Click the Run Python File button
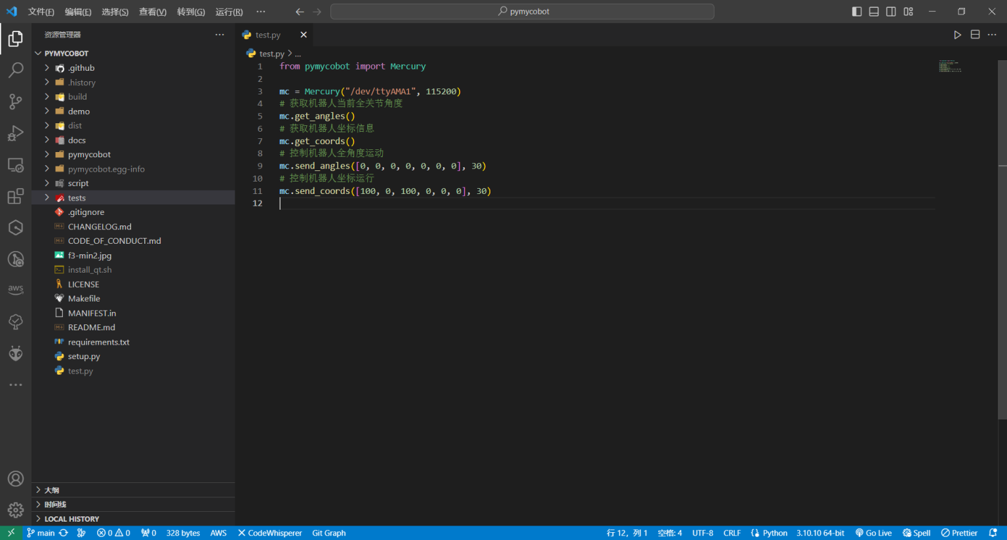 click(x=957, y=35)
